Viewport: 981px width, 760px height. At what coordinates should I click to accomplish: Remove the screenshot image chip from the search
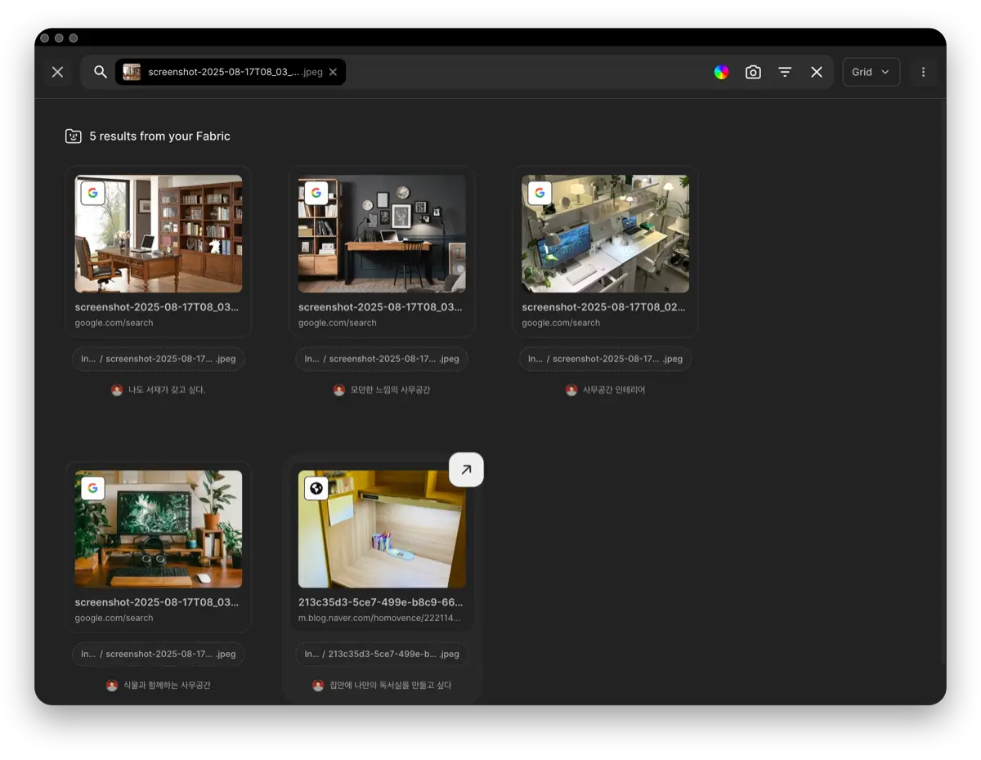coord(333,72)
